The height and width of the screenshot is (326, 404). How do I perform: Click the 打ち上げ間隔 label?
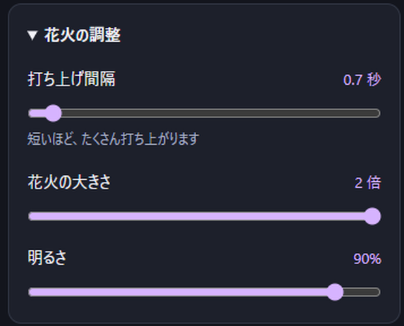(x=72, y=79)
